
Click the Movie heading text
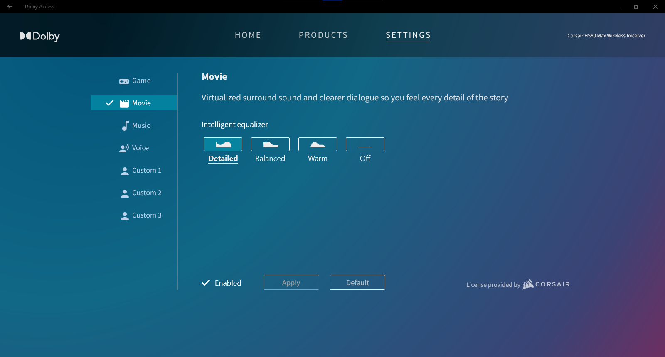(214, 77)
